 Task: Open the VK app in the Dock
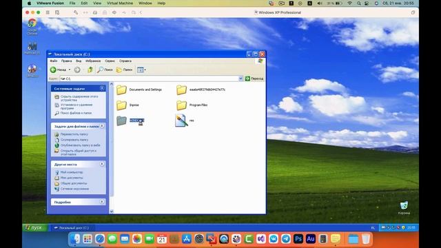tap(274, 239)
